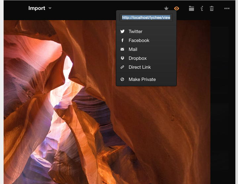Viewport: 238px width, 184px height.
Task: Click the Dropbox logo icon
Action: [122, 58]
